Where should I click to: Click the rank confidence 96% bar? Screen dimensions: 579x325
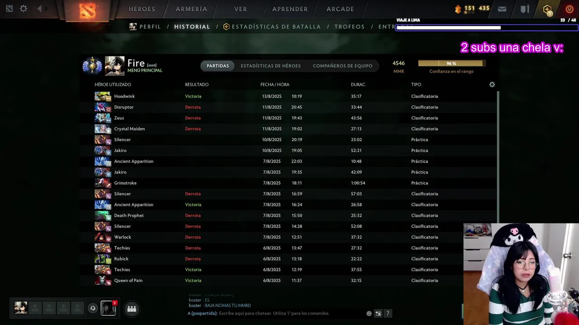pos(451,63)
